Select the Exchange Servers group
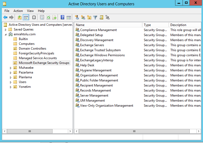203x143 pixels. [x=92, y=45]
